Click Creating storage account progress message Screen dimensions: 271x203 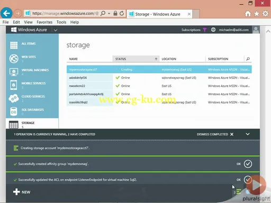(x=55, y=148)
